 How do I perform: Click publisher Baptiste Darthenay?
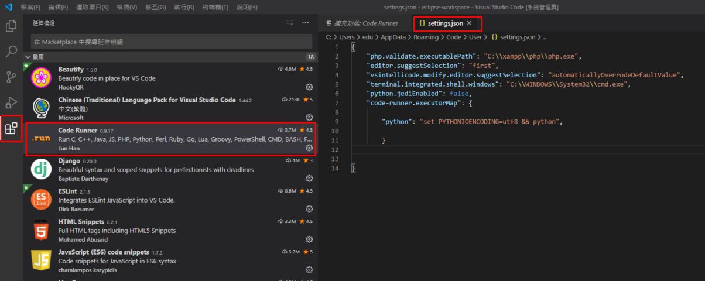[83, 179]
